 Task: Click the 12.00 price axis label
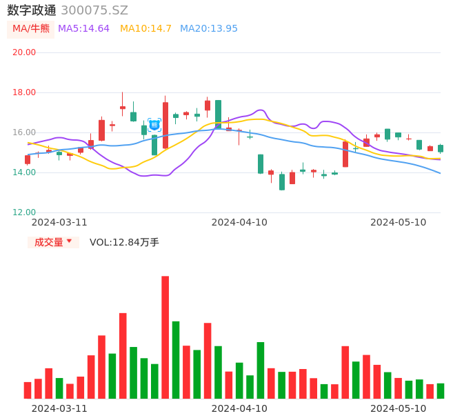tap(24, 212)
